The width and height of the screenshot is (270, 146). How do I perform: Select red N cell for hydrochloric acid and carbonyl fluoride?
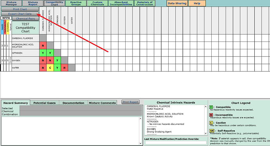pos(43,46)
